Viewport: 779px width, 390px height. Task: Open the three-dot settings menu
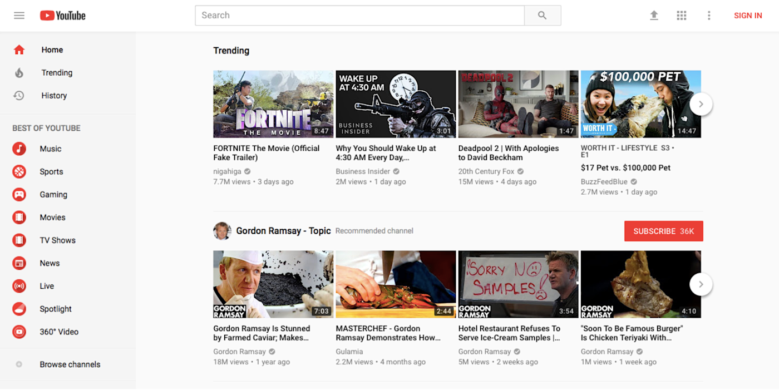coord(709,16)
